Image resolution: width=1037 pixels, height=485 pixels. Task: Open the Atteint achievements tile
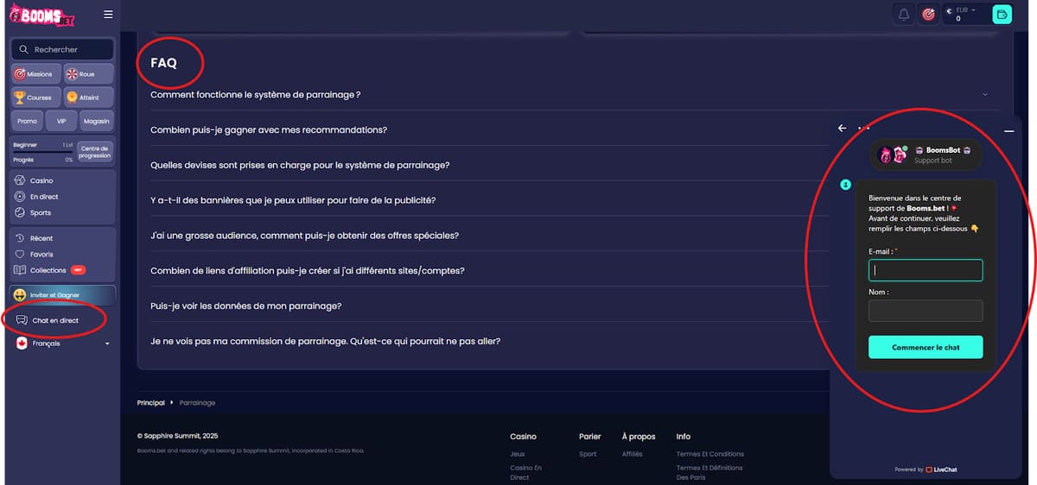[88, 98]
